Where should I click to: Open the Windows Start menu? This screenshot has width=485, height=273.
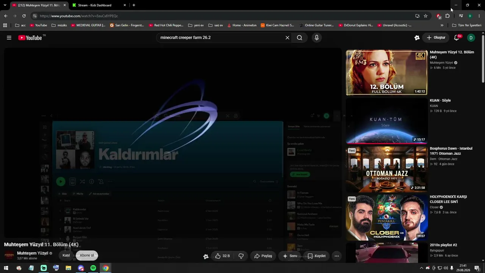pyautogui.click(x=6, y=268)
